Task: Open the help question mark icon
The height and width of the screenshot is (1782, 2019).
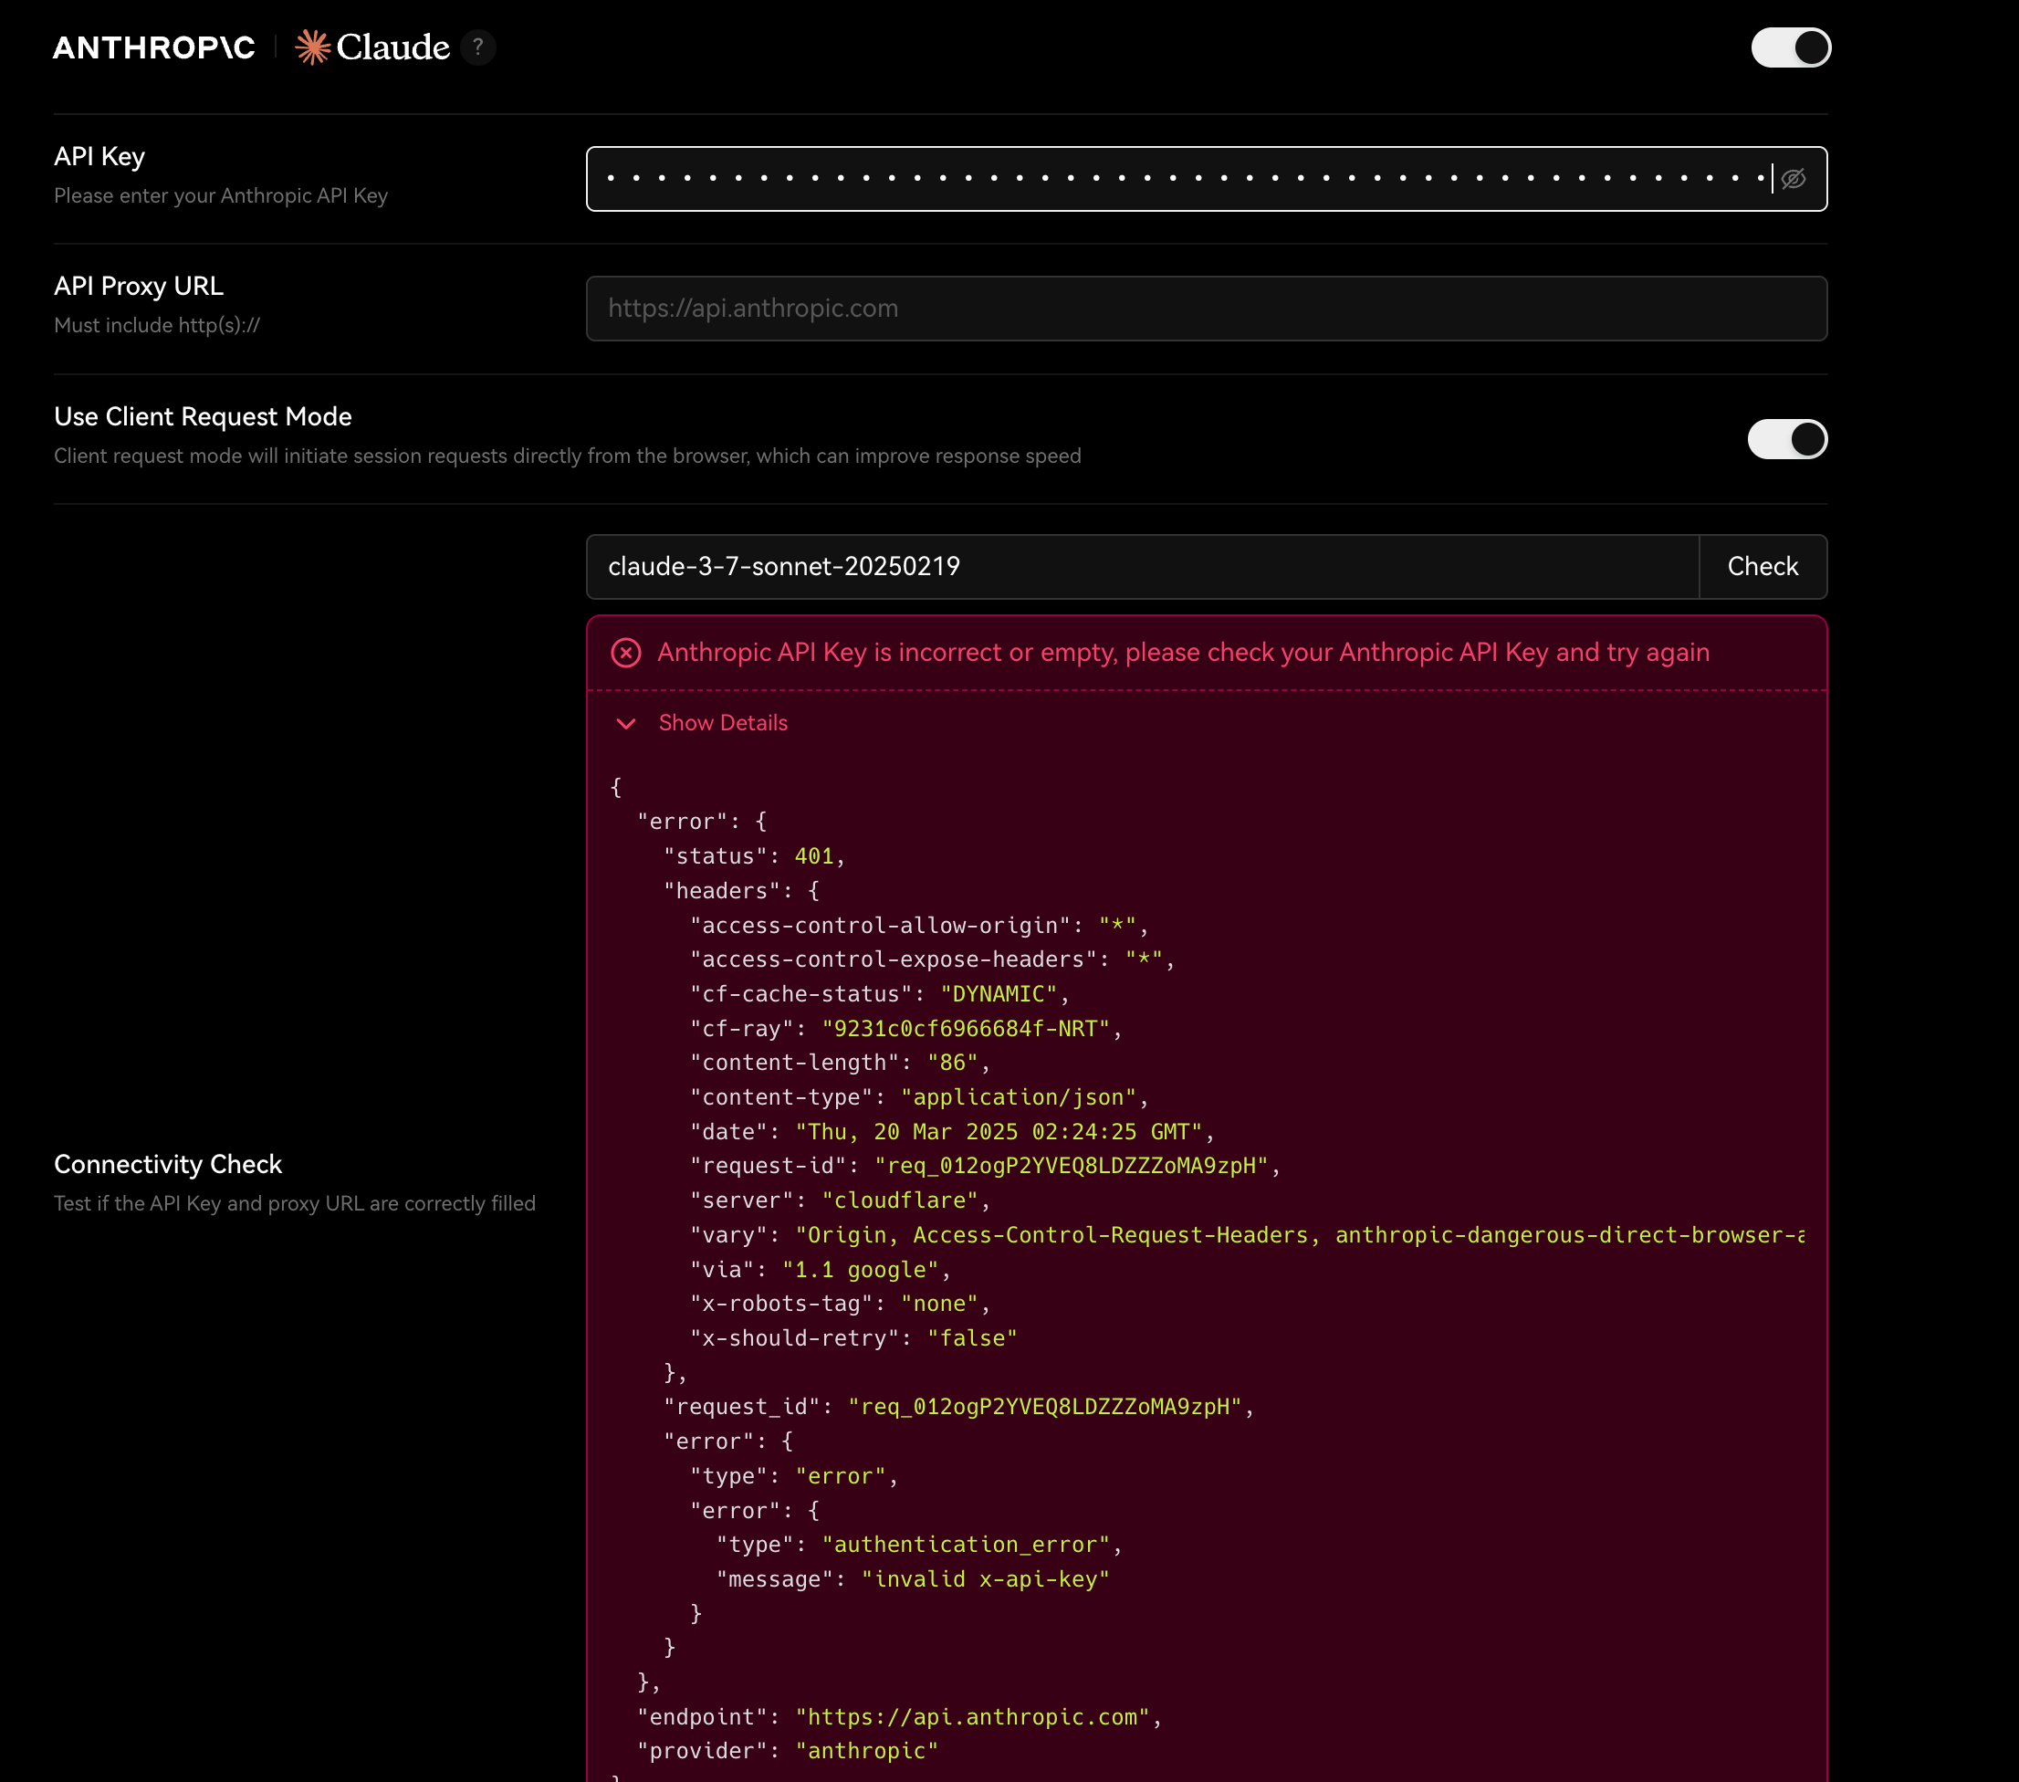Action: 478,47
